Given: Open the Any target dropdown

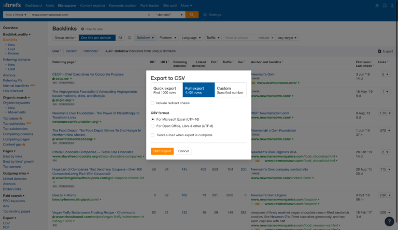Looking at the screenshot, I should (287, 38).
